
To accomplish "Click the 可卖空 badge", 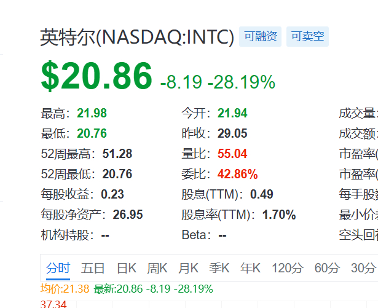I will [x=307, y=37].
